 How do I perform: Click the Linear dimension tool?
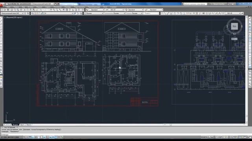162,13
